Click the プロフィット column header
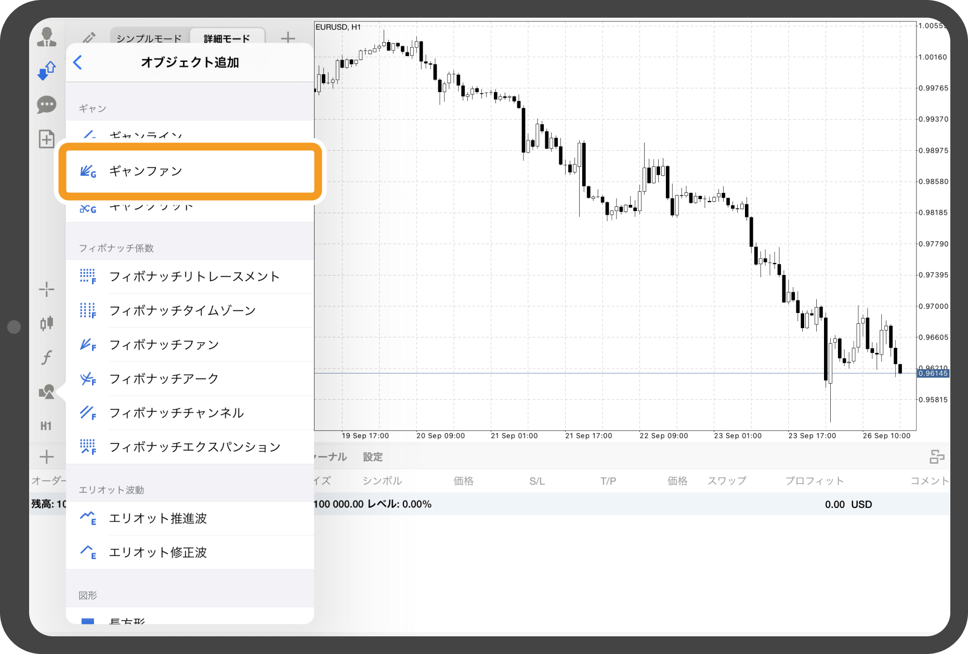Screen dimensions: 968x654 pyautogui.click(x=815, y=481)
